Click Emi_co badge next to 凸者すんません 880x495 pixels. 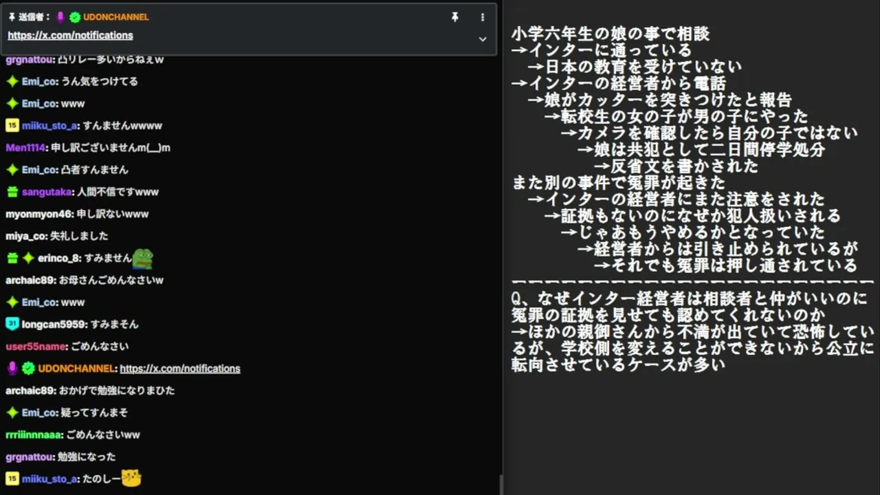(12, 170)
